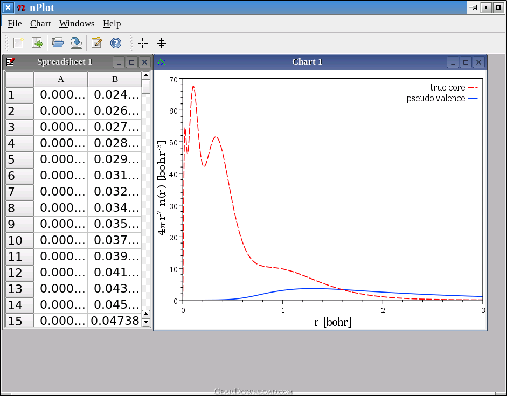Click the nPlot red n logo
The width and height of the screenshot is (507, 396).
pyautogui.click(x=22, y=8)
